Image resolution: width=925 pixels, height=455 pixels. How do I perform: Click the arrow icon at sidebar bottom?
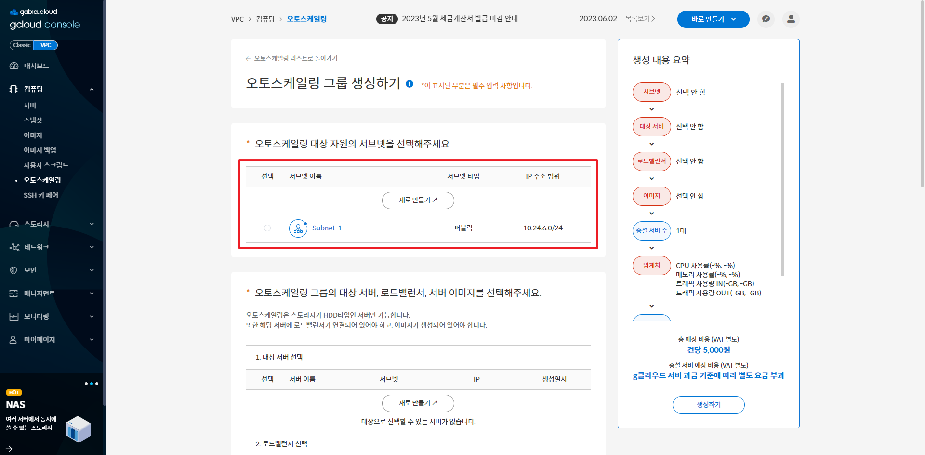(x=9, y=449)
